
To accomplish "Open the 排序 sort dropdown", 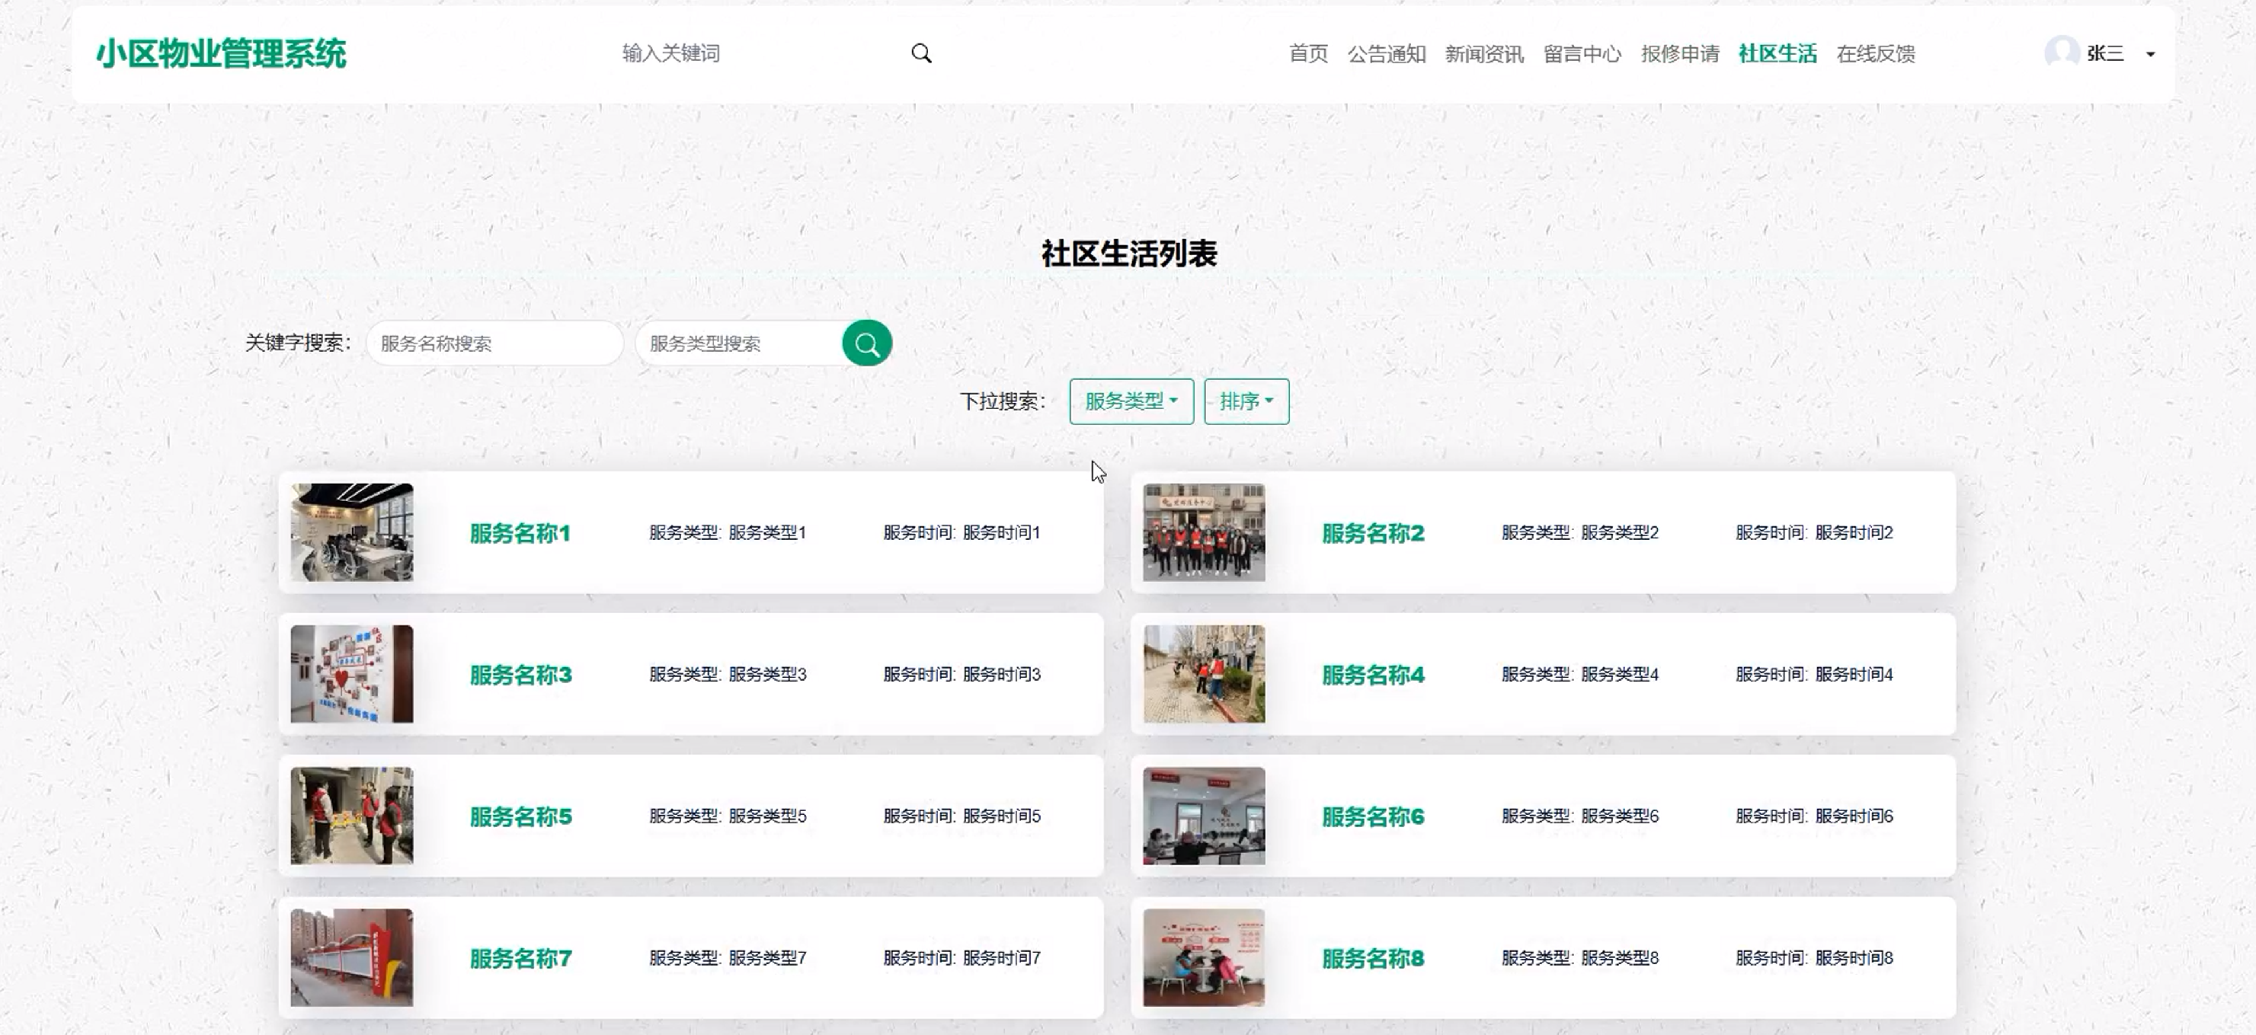I will click(1246, 401).
